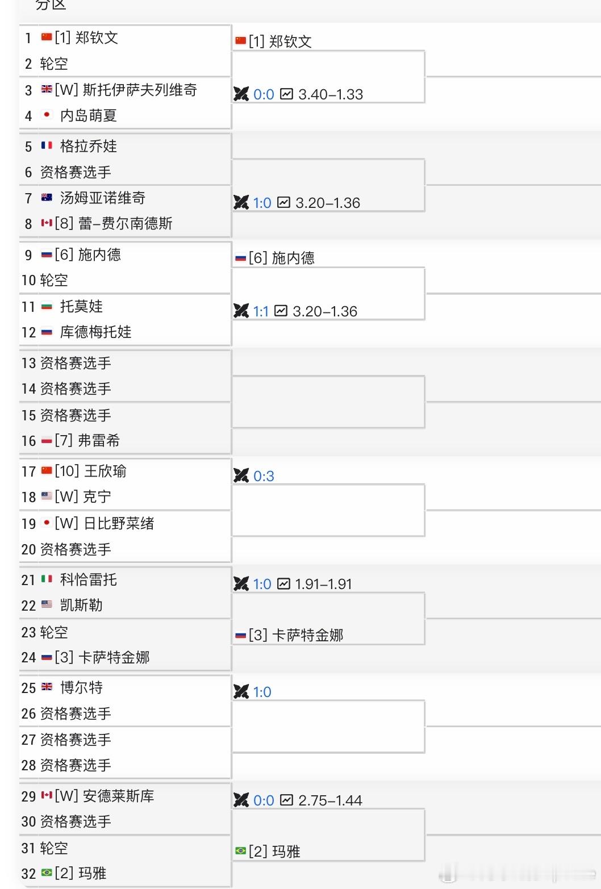Select player [7] 弗雷希
The width and height of the screenshot is (601, 889).
click(x=87, y=441)
